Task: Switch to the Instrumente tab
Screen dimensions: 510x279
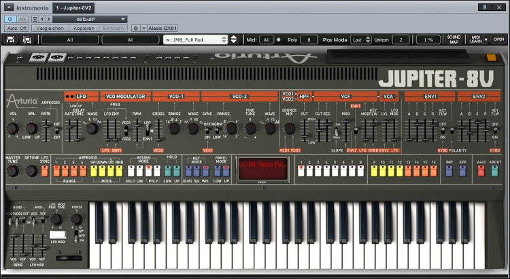Action: (x=32, y=7)
